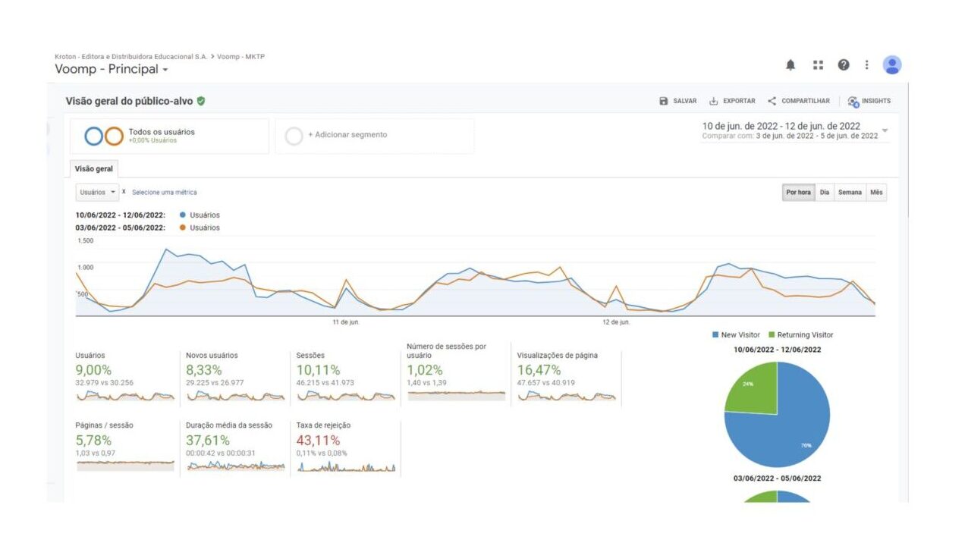Switch chart granularity to Mês

coord(876,193)
